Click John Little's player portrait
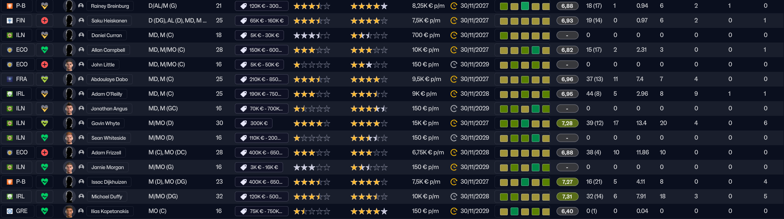Viewport: 784px width, 219px height. point(69,65)
